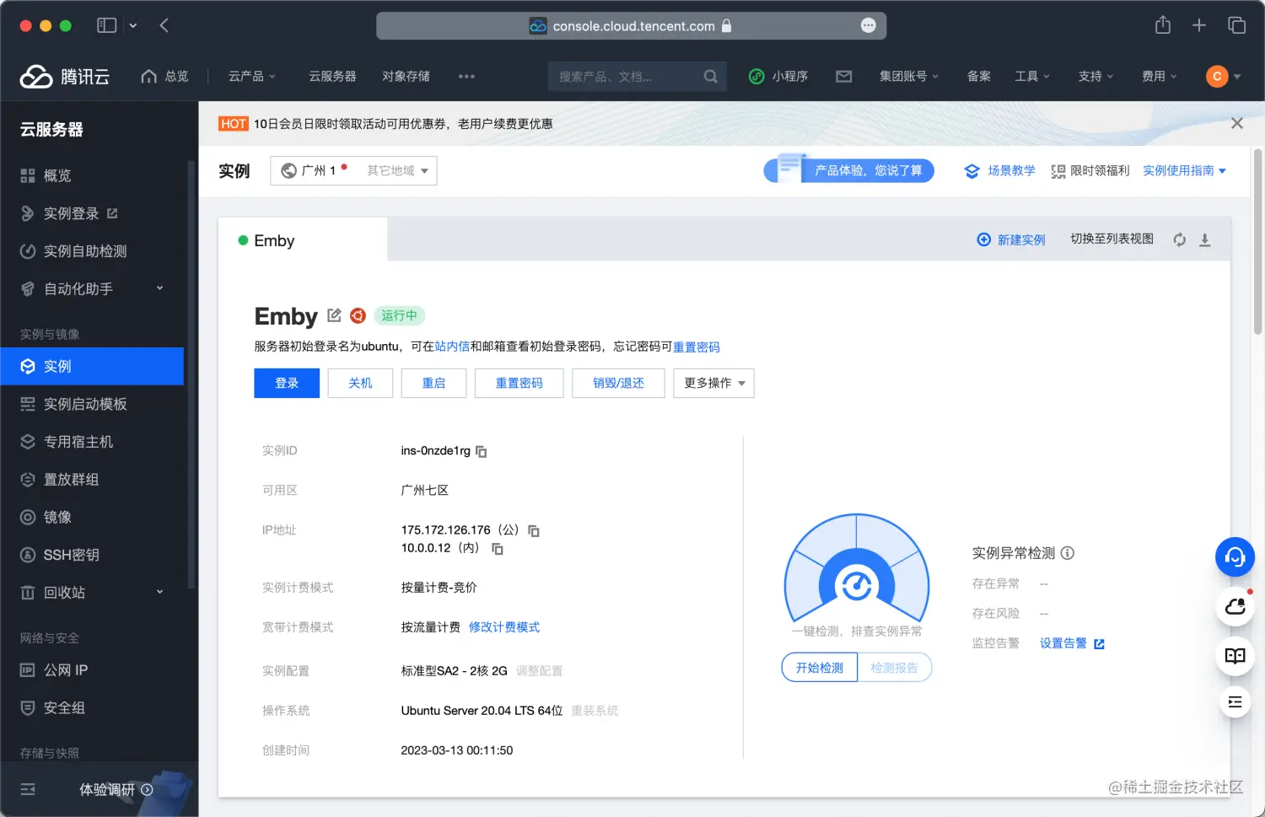Copy the instance ID ins-0nzde1rg

click(x=482, y=452)
